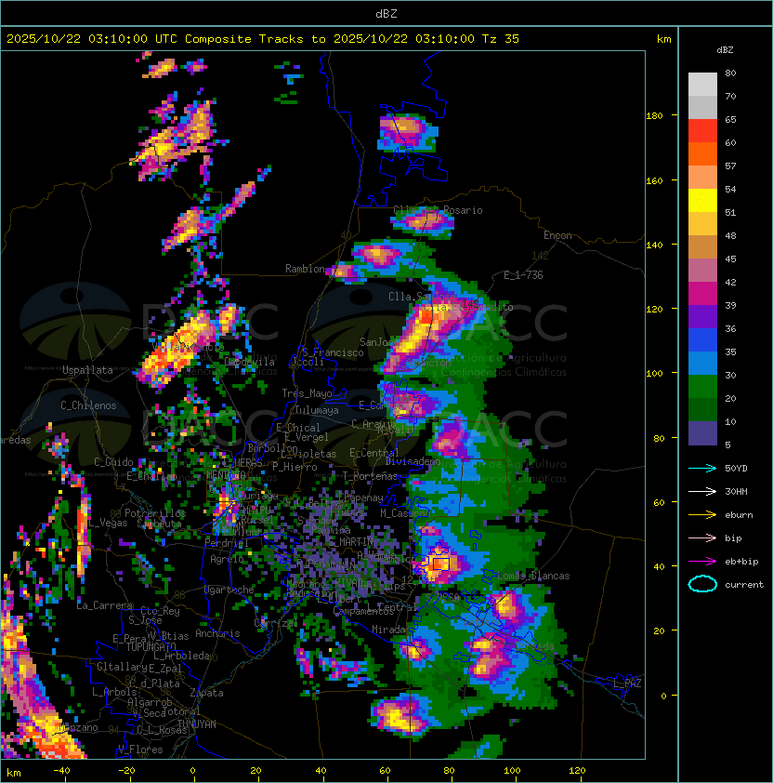The image size is (773, 783).
Task: Click the 'L_PAZ' map label
Action: coord(627,683)
